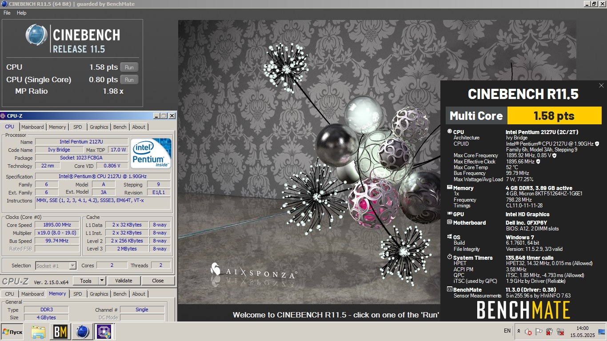Close the BenchMate result overlay with X
This screenshot has width=607, height=341.
pyautogui.click(x=601, y=86)
